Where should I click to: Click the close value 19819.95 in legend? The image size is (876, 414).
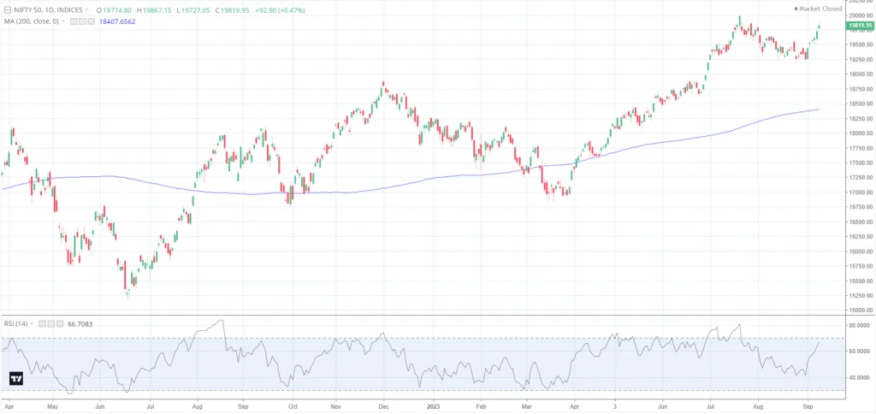[x=234, y=10]
